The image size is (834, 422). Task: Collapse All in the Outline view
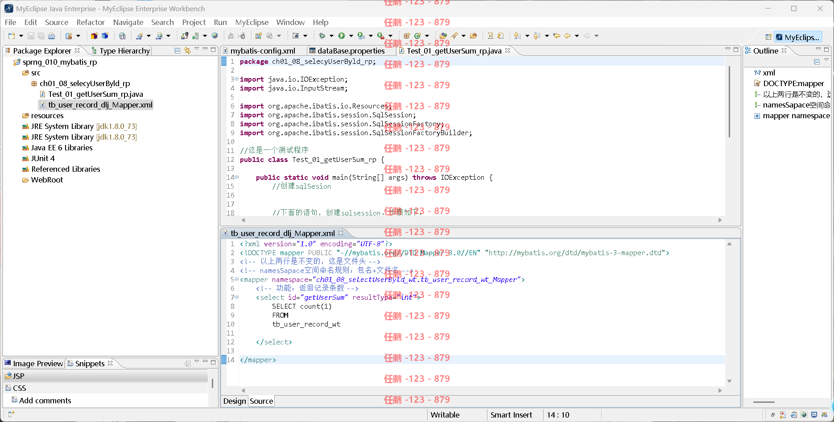click(x=817, y=62)
